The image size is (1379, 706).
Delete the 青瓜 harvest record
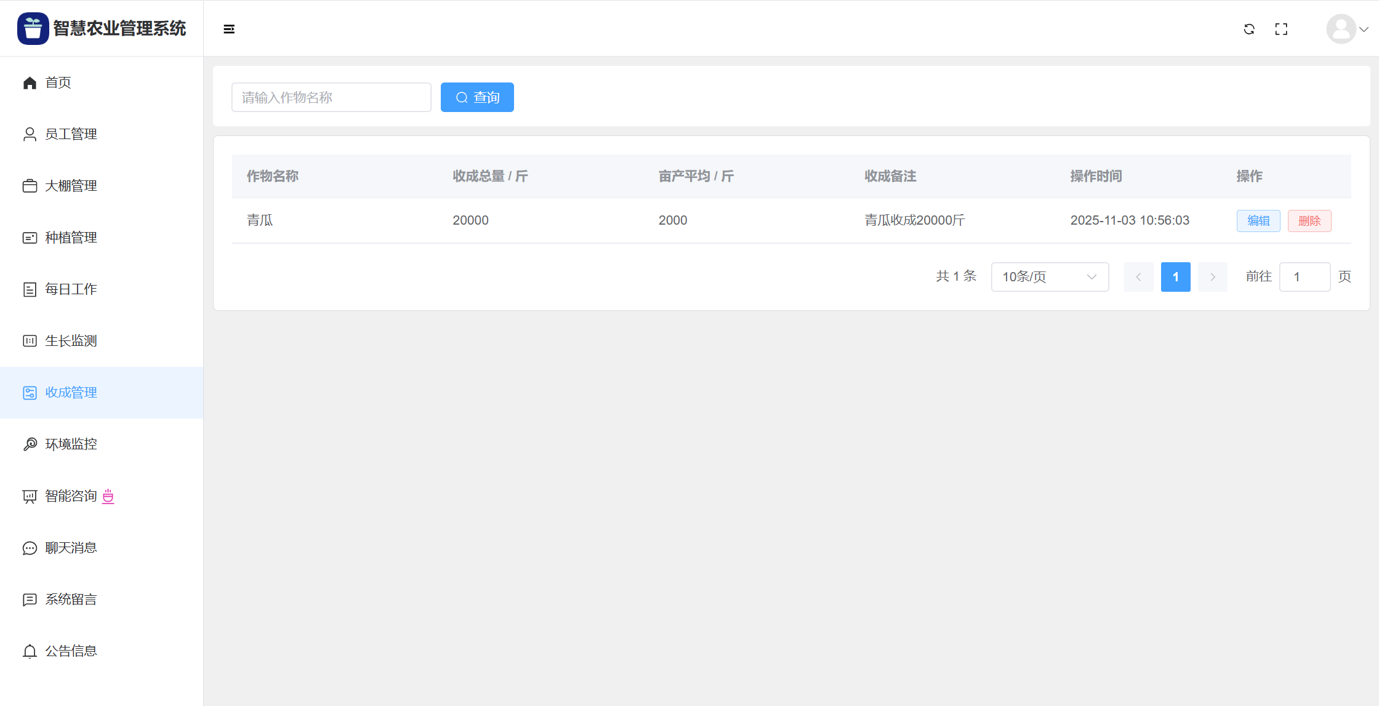1309,221
